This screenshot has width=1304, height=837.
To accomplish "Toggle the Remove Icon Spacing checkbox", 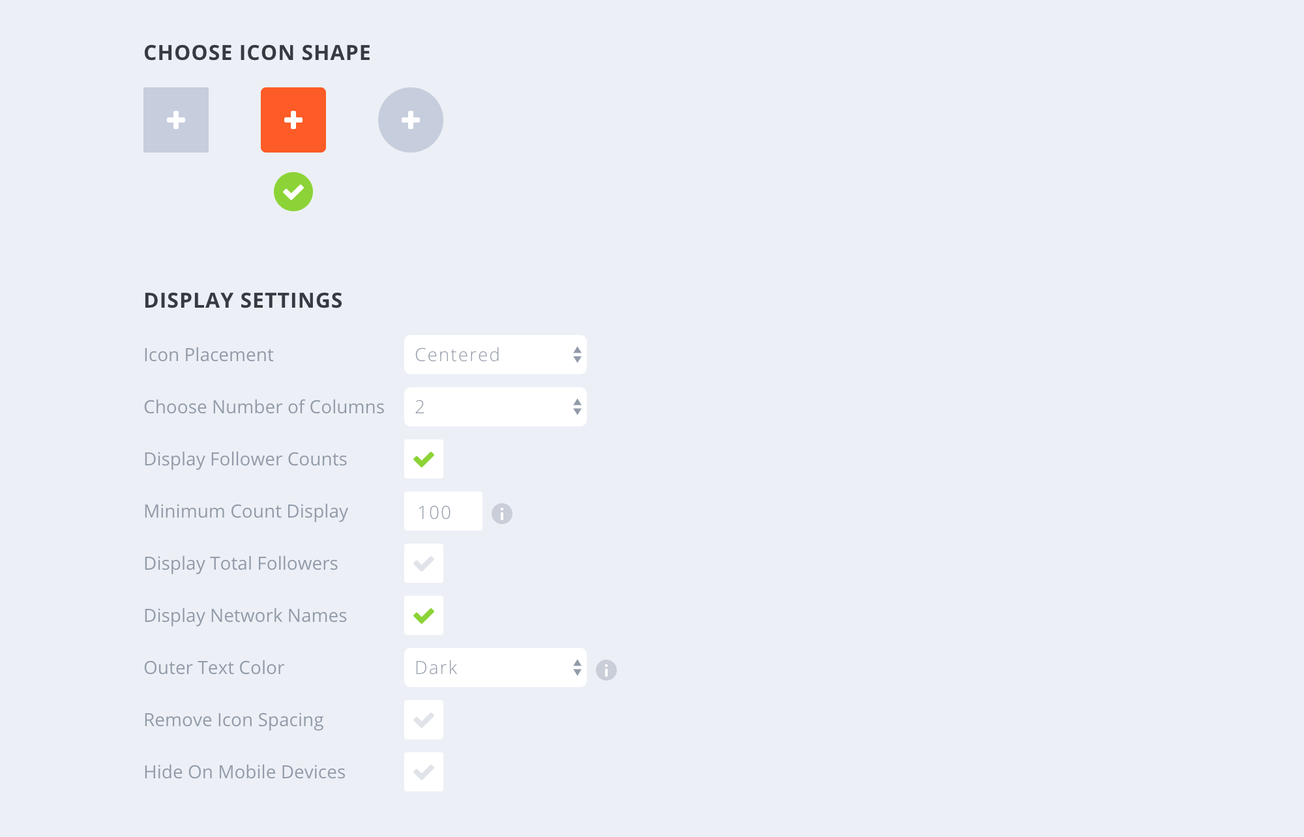I will click(424, 719).
